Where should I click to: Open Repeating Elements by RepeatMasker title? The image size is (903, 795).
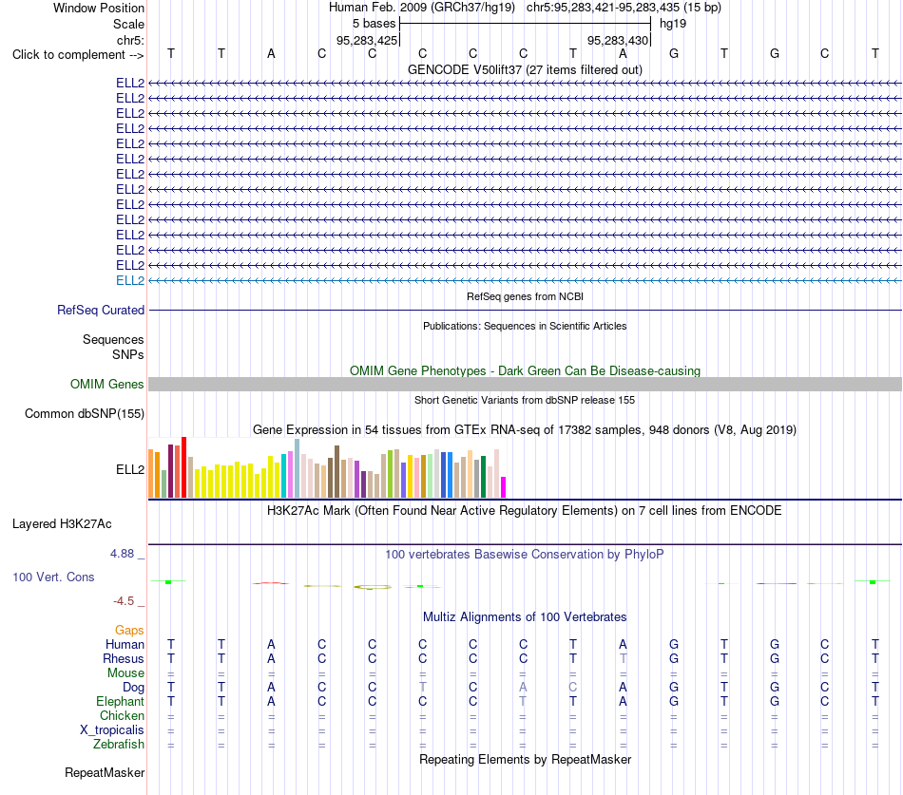[525, 759]
